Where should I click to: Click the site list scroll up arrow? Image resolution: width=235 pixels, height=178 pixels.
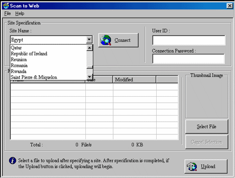point(90,48)
